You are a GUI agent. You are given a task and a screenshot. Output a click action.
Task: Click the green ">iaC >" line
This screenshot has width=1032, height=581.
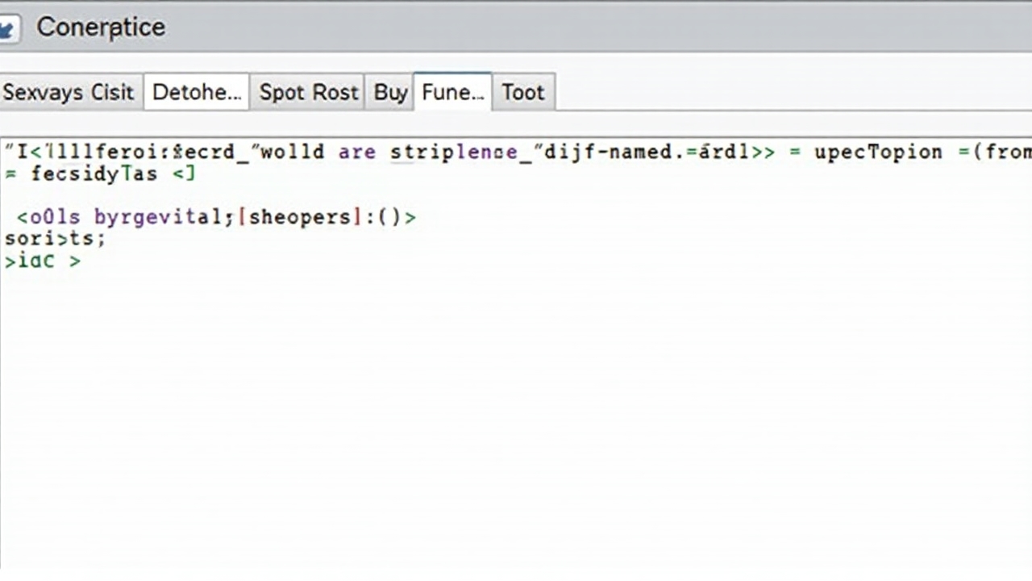tap(42, 261)
